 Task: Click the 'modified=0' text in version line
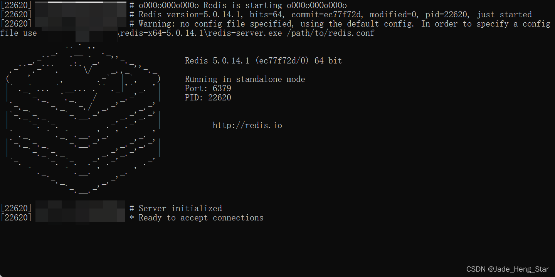click(393, 15)
